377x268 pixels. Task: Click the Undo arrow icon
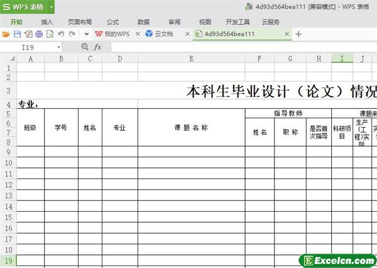pyautogui.click(x=61, y=34)
